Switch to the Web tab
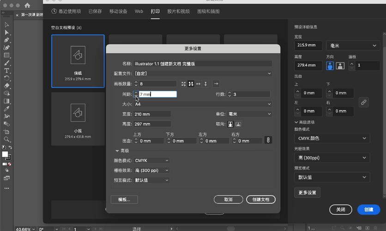The image size is (386, 231). point(139,12)
